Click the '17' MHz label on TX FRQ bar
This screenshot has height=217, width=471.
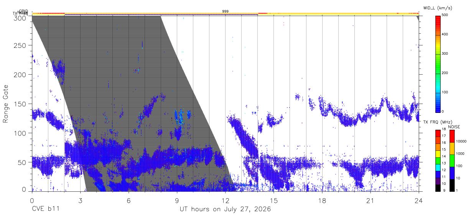(444, 136)
